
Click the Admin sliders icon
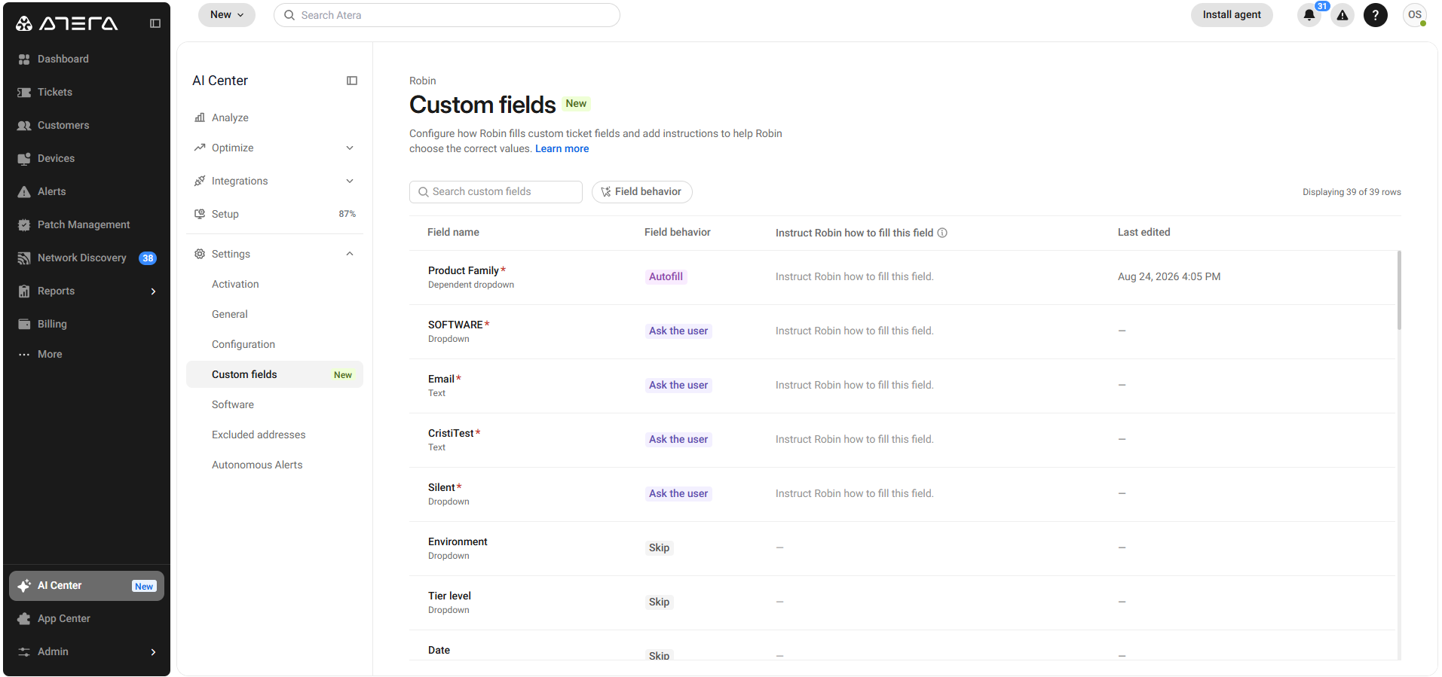click(x=24, y=651)
